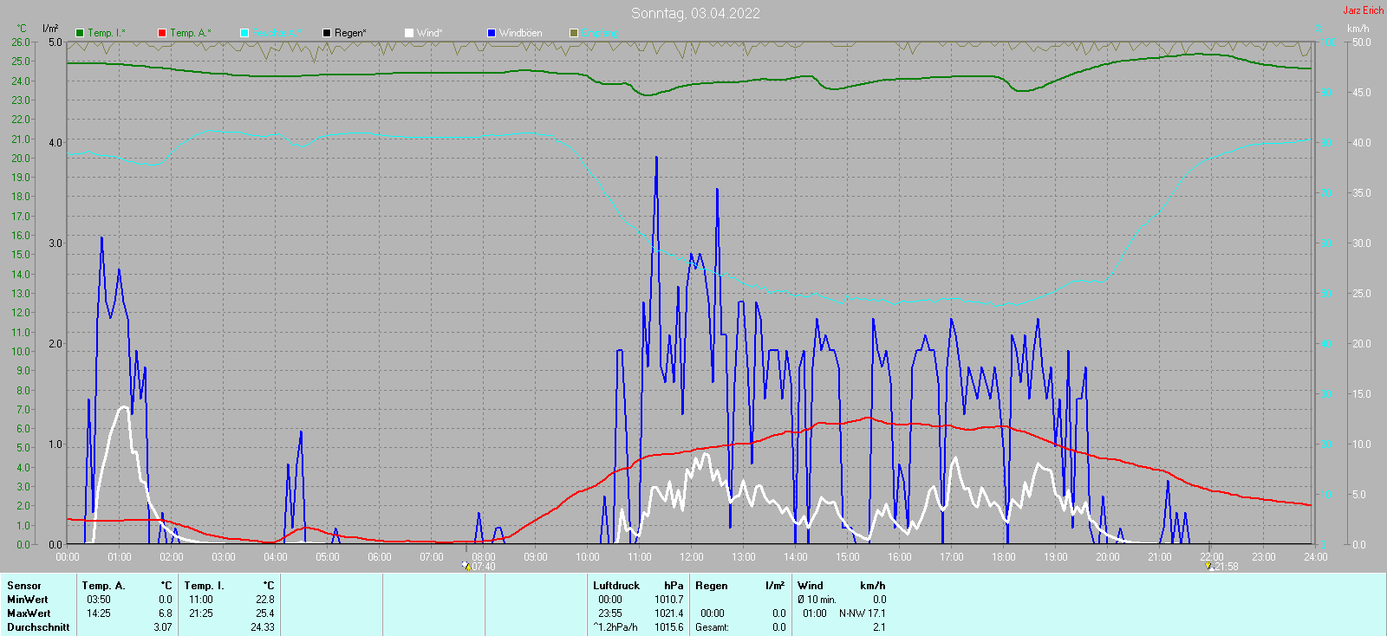This screenshot has height=636, width=1387.
Task: Click the l/m² axis unit label
Action: click(50, 29)
